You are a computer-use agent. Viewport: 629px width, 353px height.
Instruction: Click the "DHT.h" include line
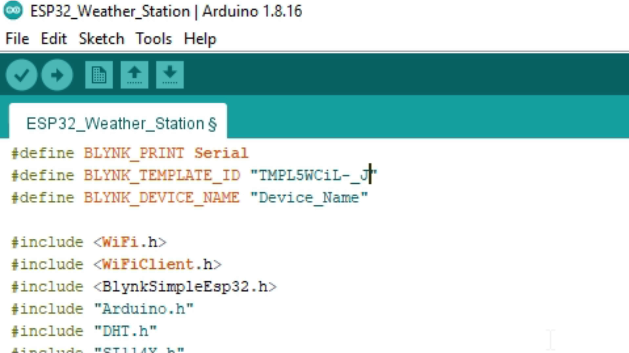click(x=84, y=331)
